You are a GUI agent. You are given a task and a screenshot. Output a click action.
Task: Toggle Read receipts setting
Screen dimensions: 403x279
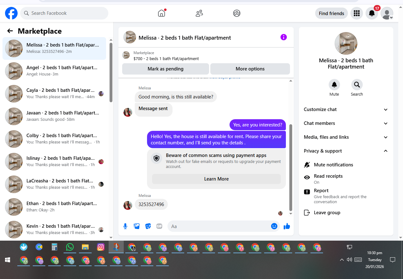coord(346,179)
